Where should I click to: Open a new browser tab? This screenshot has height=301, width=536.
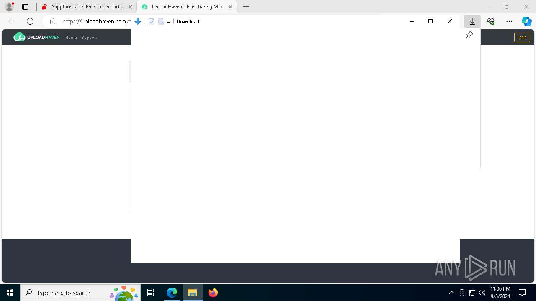click(x=246, y=7)
